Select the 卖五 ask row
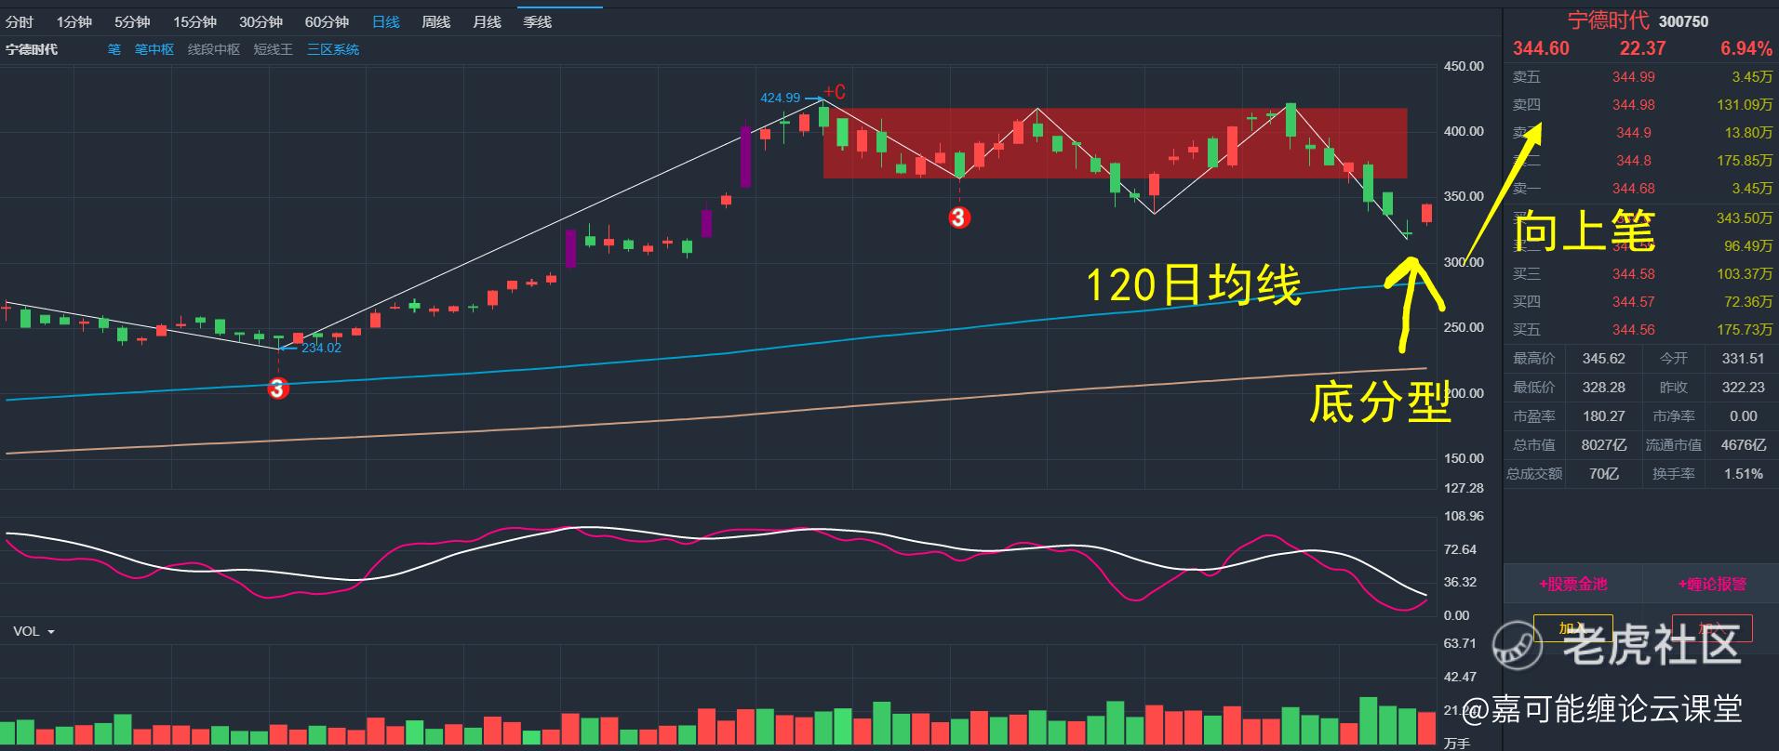1779x751 pixels. point(1642,77)
